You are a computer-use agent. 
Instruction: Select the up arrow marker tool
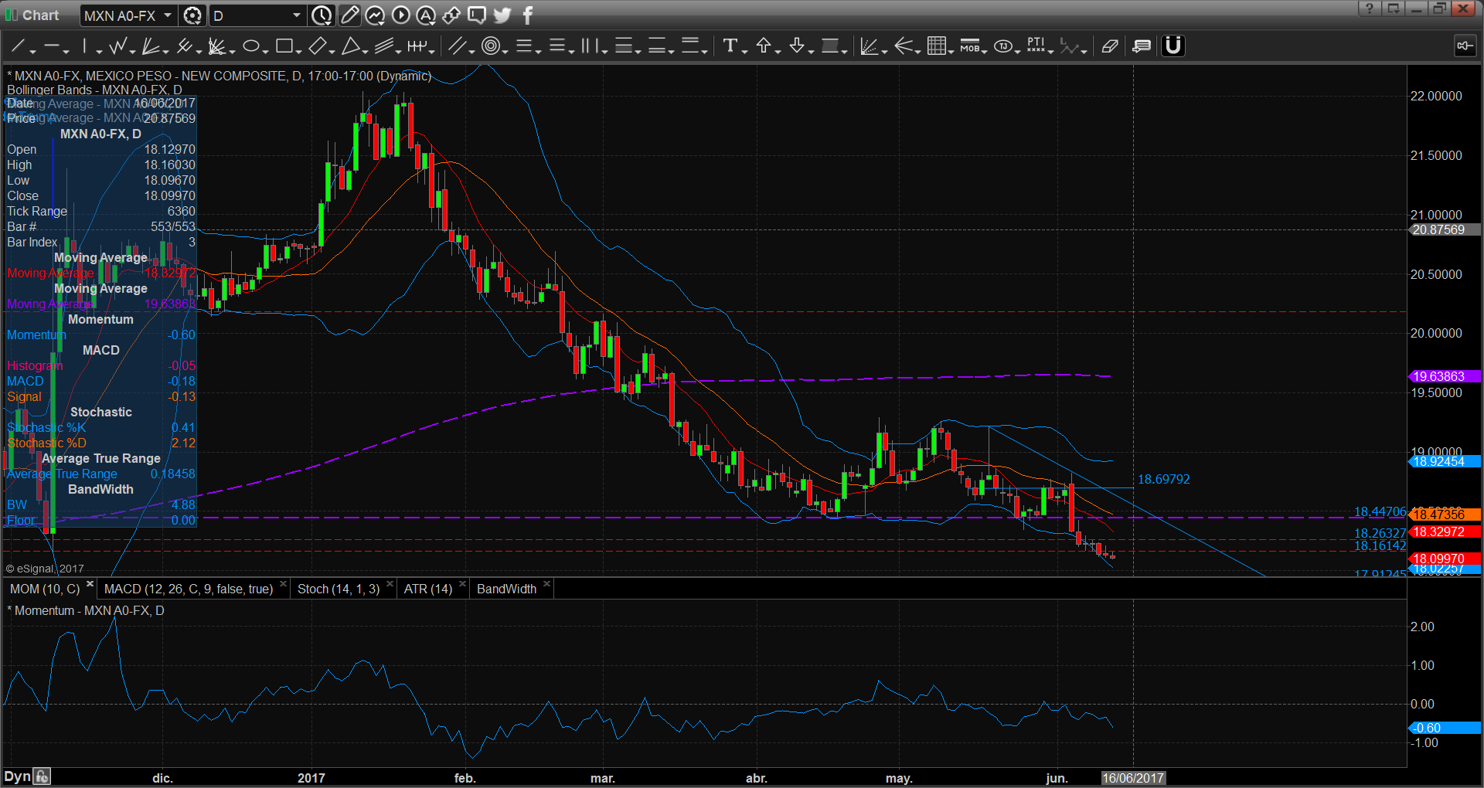tap(763, 46)
